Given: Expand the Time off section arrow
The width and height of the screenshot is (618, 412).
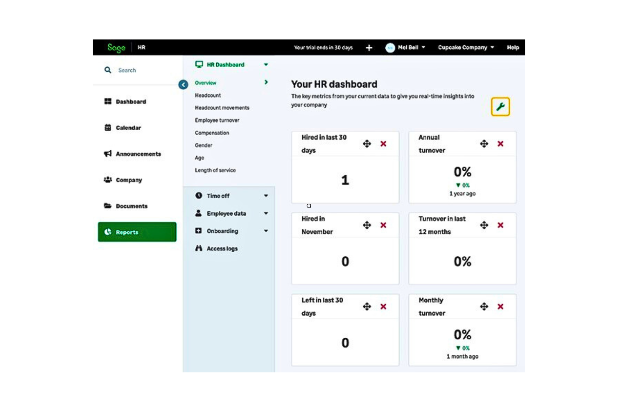Looking at the screenshot, I should (266, 196).
